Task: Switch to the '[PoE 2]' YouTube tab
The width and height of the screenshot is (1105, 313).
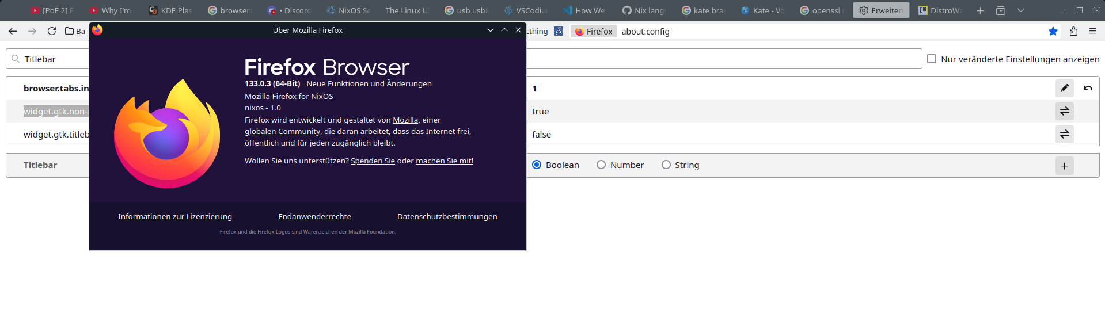Action: (52, 10)
